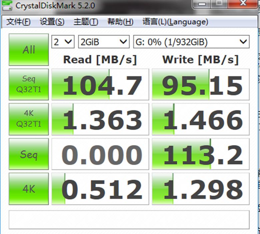Close the CrystalDiskMark window
This screenshot has height=234, width=260.
pos(243,3)
